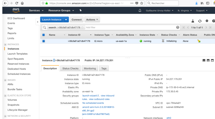The width and height of the screenshot is (215, 119).
Task: Open Volumes in sidebar
Action: tap(12, 100)
